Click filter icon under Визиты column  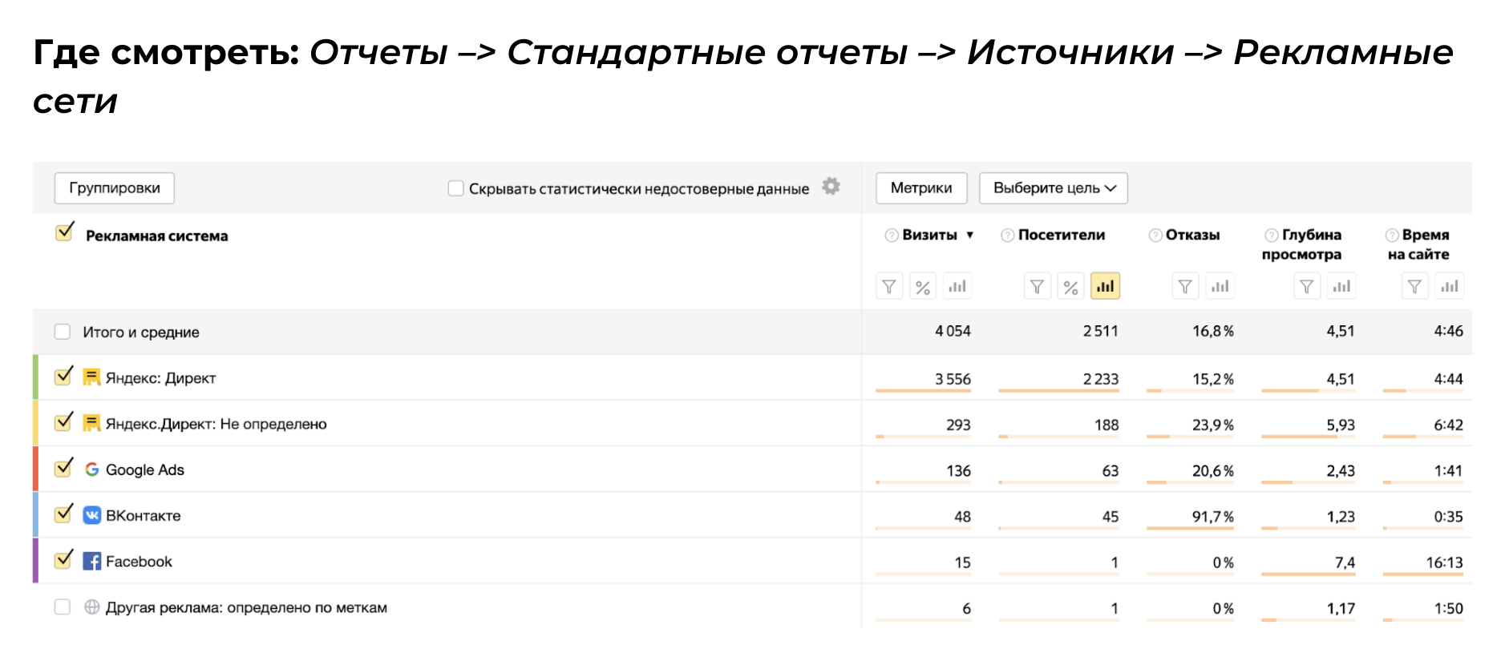(x=889, y=287)
